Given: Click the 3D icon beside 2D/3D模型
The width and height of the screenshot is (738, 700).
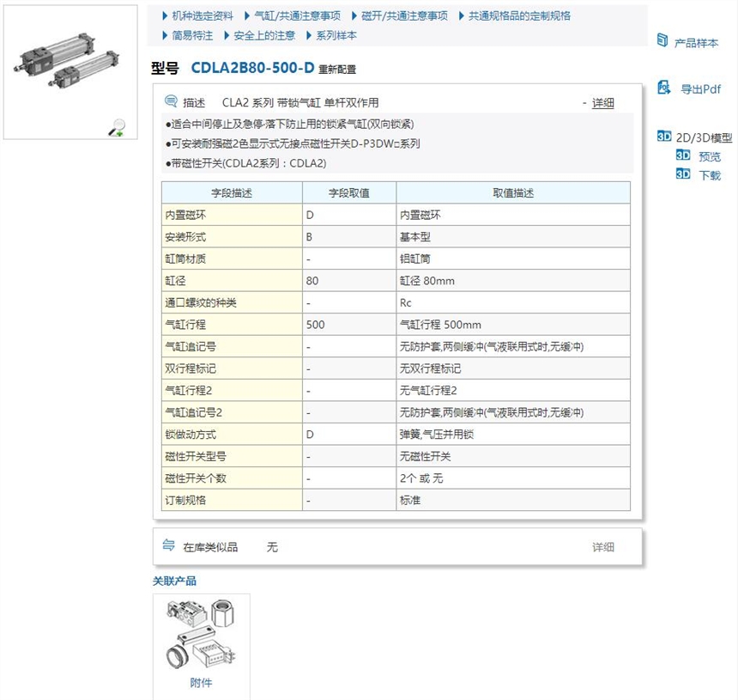Looking at the screenshot, I should pyautogui.click(x=663, y=137).
